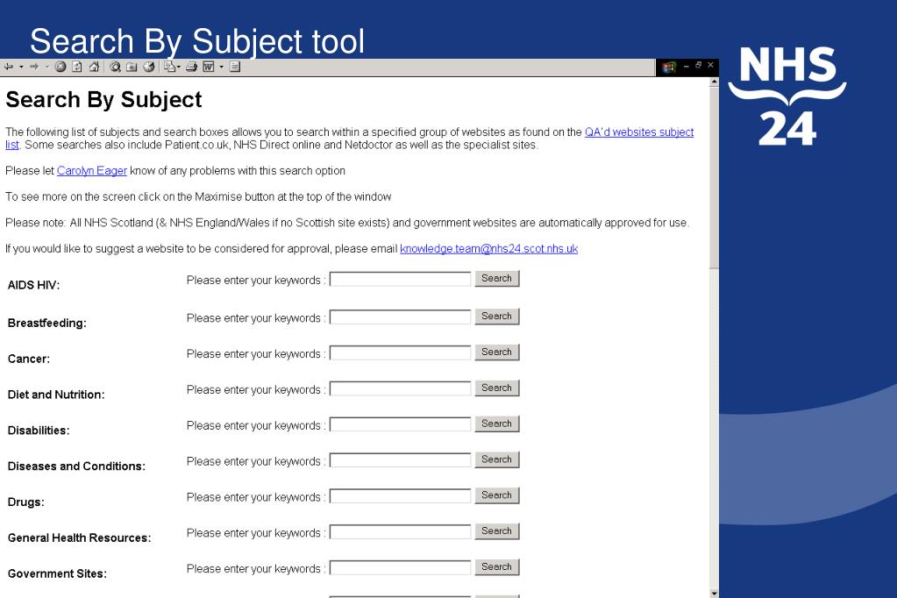The height and width of the screenshot is (598, 897).
Task: Click the knowledge.team@nhs24.scot.nhs.uk email link
Action: pyautogui.click(x=488, y=249)
